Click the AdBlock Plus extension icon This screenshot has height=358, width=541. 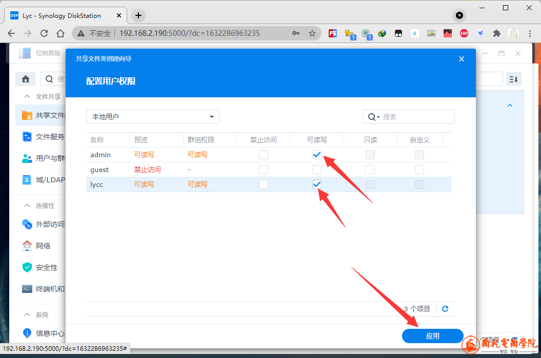(464, 33)
